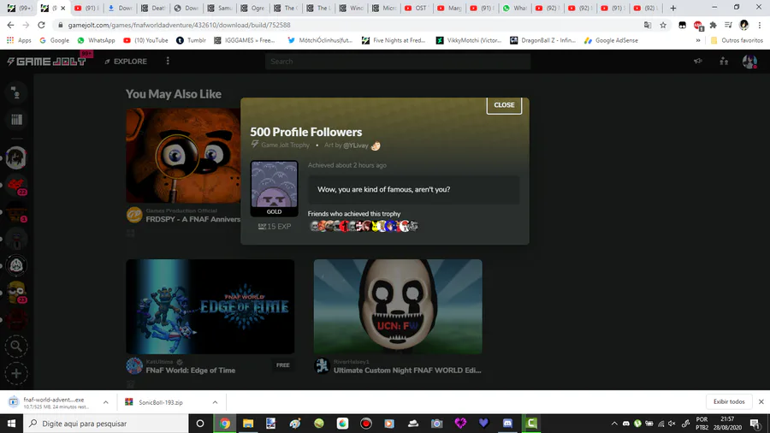Screen dimensions: 770x433
Task: Open the Explore page
Action: tap(126, 62)
